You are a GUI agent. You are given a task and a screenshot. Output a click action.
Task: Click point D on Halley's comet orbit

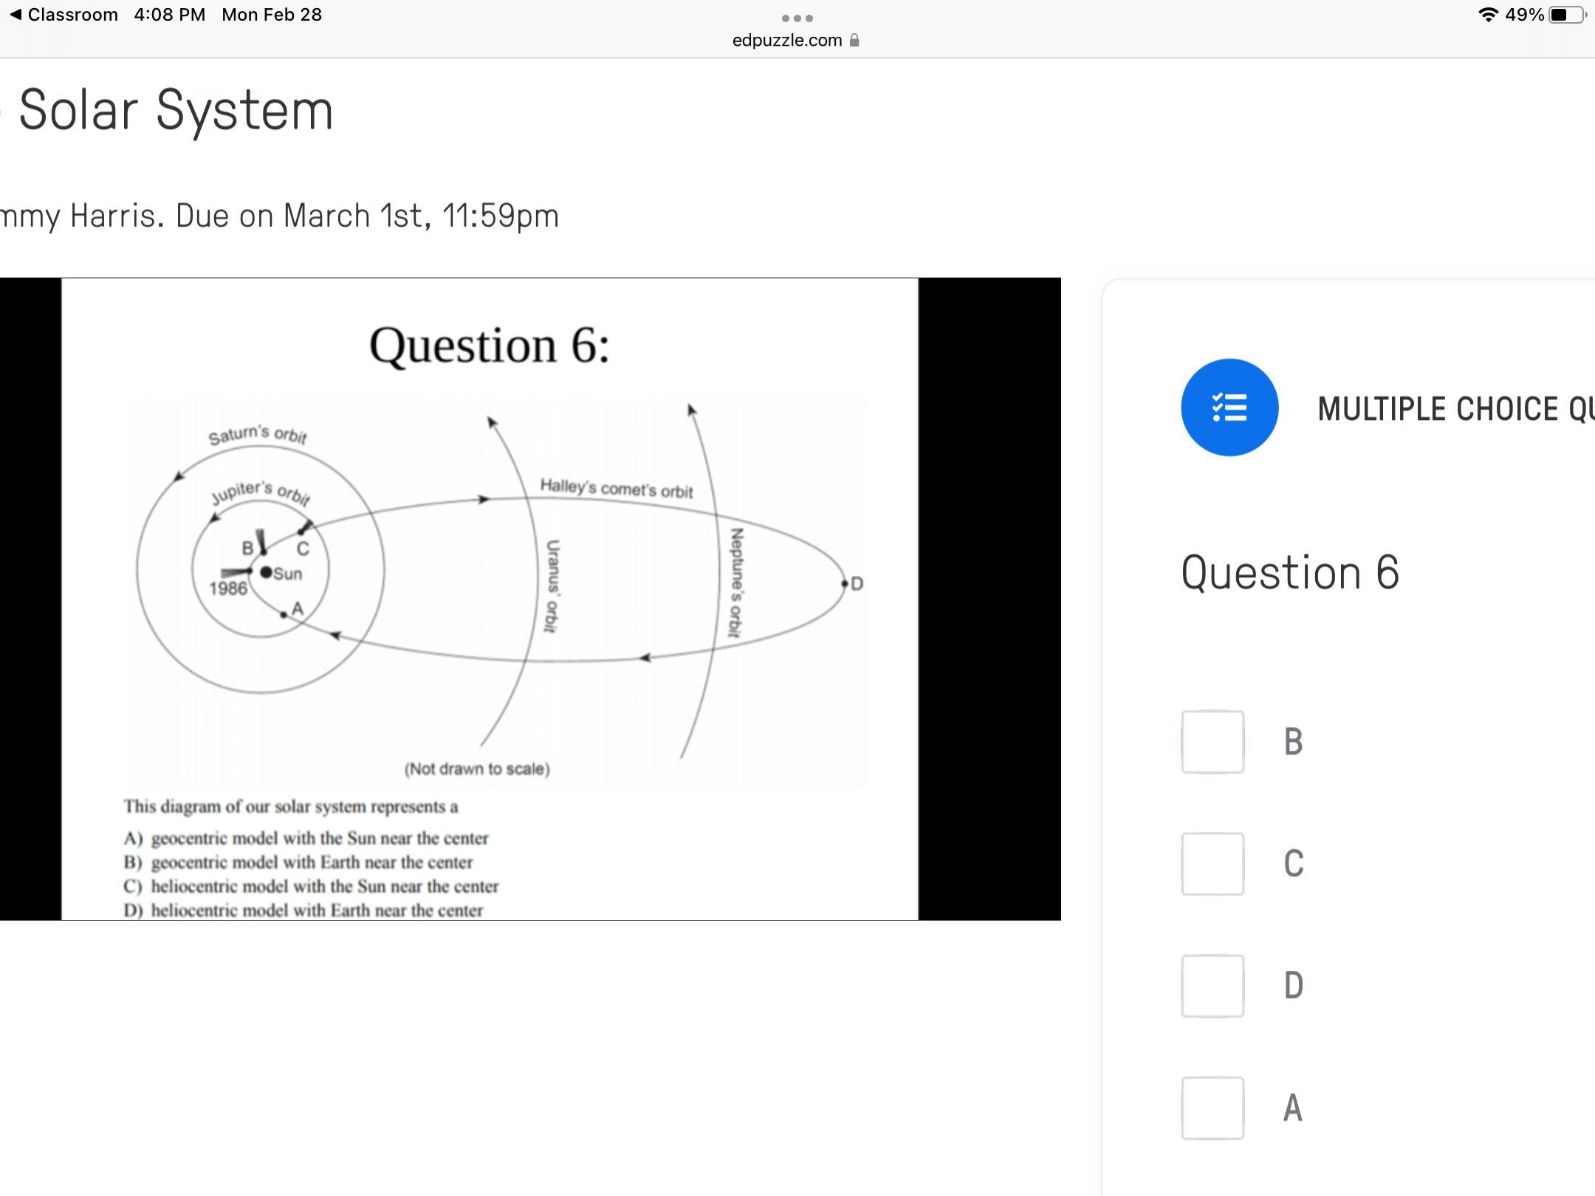click(845, 583)
